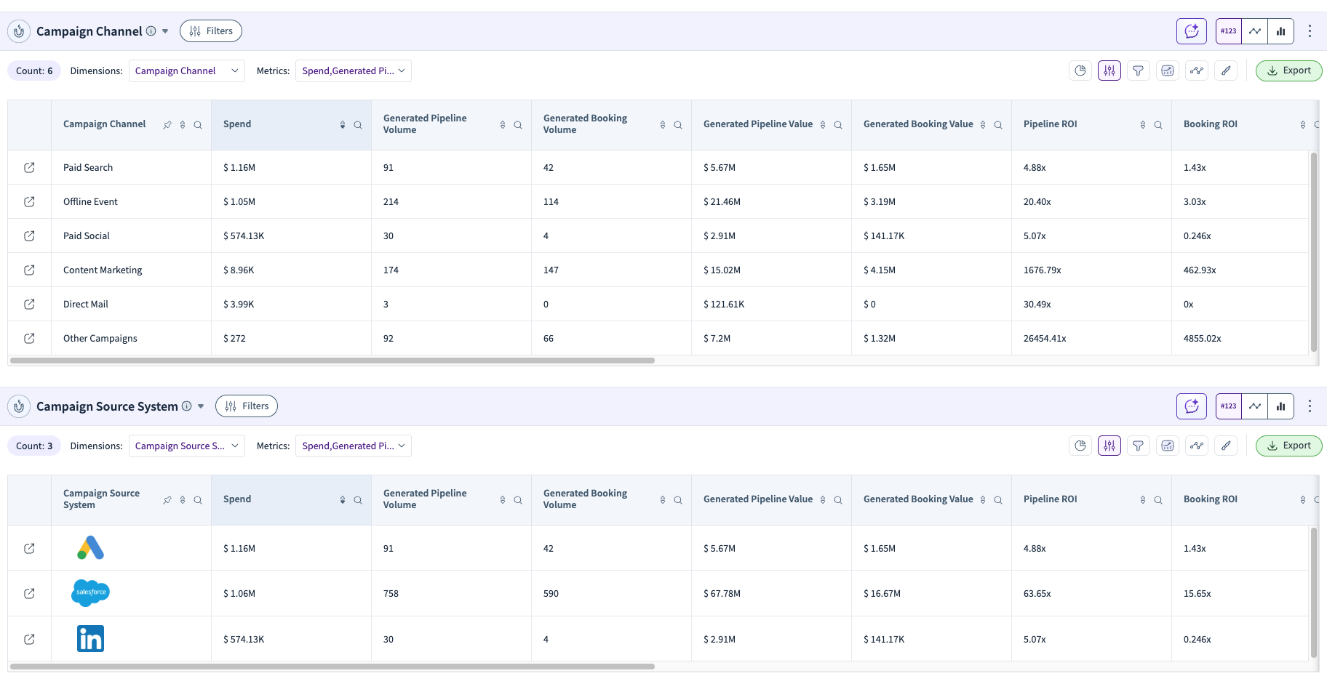The image size is (1327, 684).
Task: Pin the Campaign Source System column
Action: pyautogui.click(x=167, y=500)
